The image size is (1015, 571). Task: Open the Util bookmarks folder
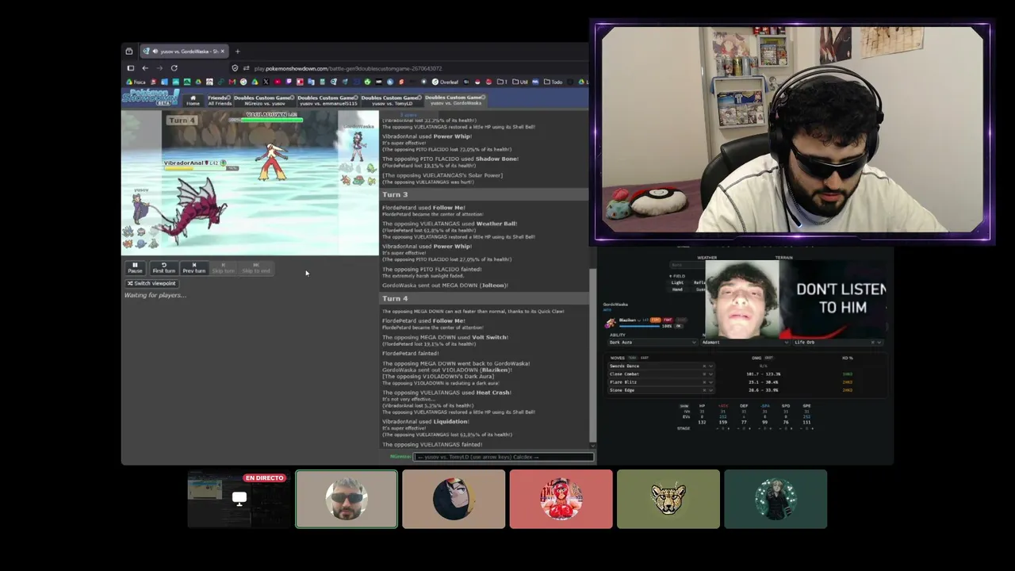521,82
